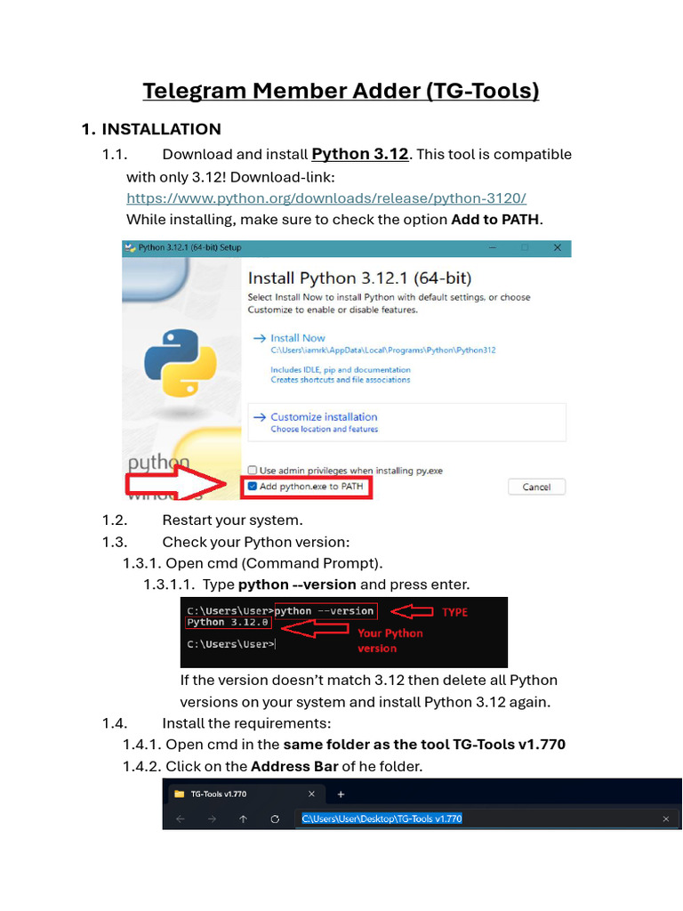Click 'Address Bar' bold text in step 1.4.2
Viewport: 683px width, 911px height.
[294, 766]
